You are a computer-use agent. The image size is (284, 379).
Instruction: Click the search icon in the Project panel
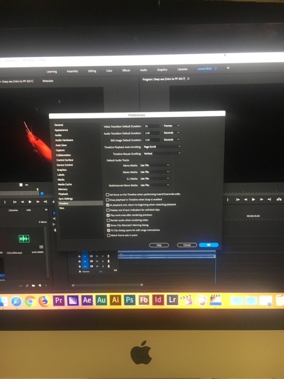[27, 285]
